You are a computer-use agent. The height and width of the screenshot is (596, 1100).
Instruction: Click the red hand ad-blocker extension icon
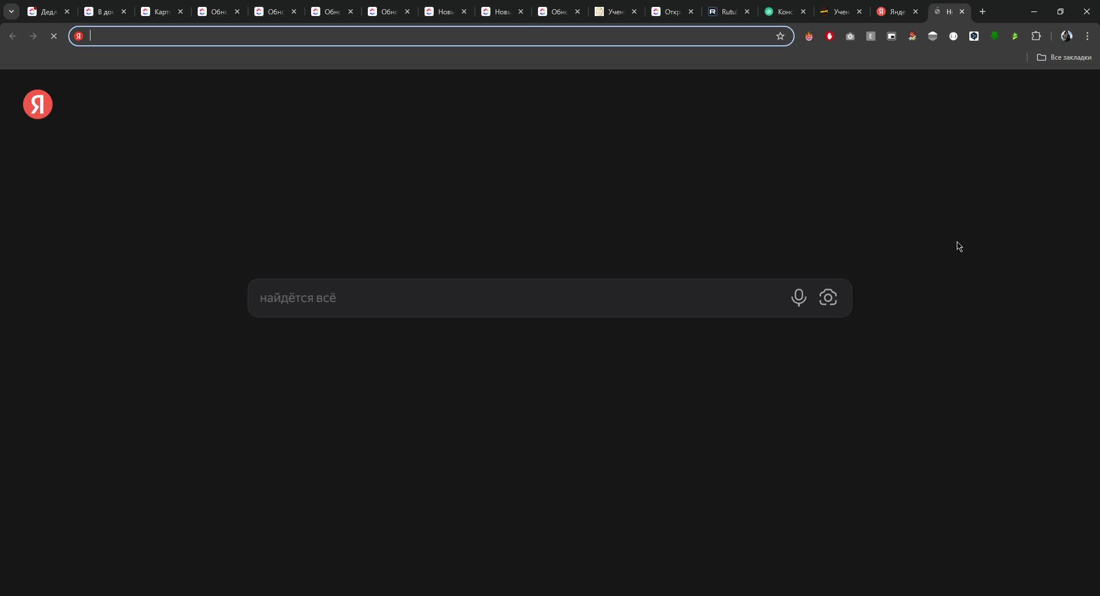[x=829, y=36]
